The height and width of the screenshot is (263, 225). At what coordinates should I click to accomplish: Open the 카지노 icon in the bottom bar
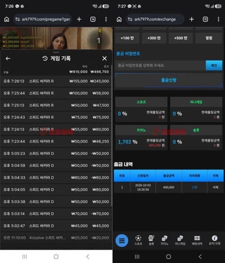(164, 240)
